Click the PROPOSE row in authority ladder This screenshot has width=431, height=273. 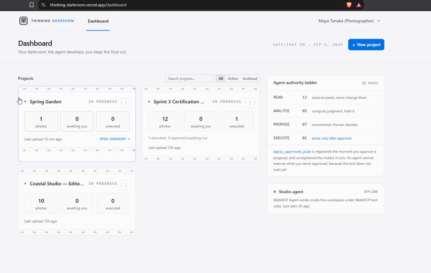326,124
